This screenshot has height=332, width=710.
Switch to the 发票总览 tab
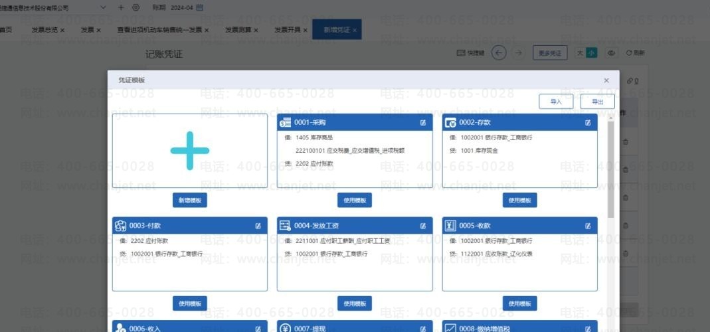point(44,29)
